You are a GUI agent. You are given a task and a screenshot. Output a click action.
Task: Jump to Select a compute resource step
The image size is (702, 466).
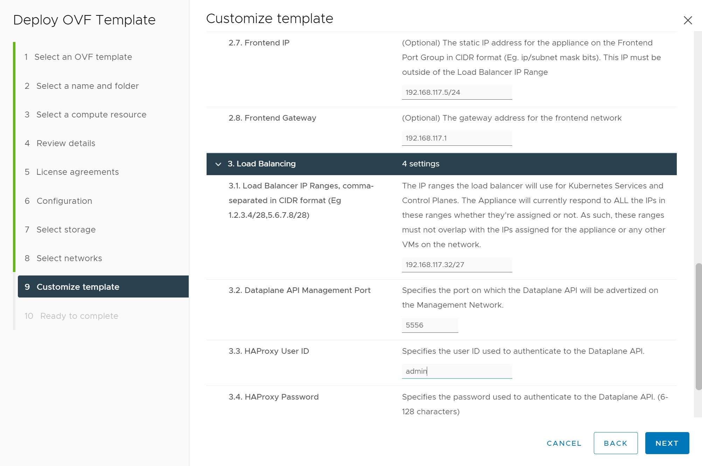point(91,115)
